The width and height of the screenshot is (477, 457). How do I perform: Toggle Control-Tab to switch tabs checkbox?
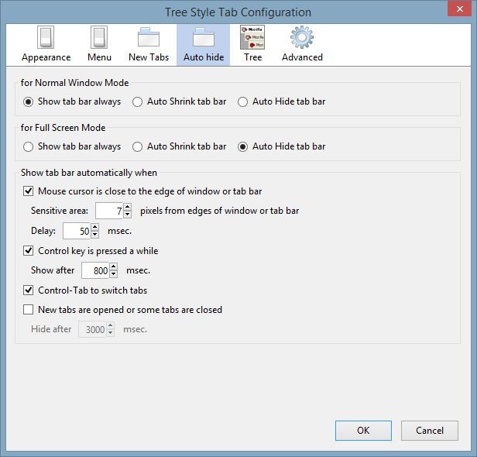point(29,290)
